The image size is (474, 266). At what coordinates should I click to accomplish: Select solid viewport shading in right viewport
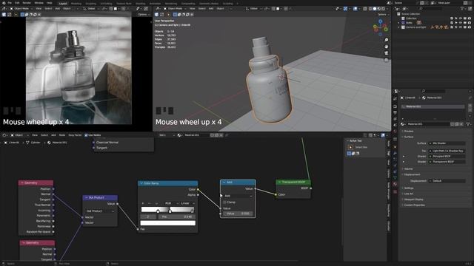coord(375,9)
